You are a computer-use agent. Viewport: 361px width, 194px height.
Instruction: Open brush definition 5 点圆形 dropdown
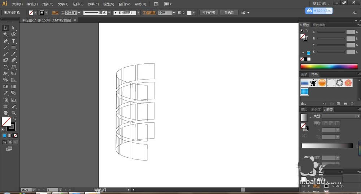(x=138, y=13)
